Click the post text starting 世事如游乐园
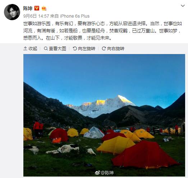The width and height of the screenshot is (188, 178). [x=102, y=31]
